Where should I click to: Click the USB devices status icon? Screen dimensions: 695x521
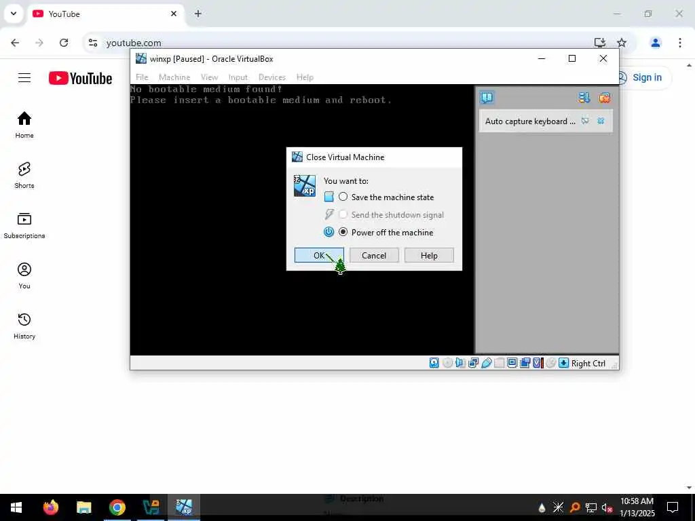pyautogui.click(x=486, y=363)
